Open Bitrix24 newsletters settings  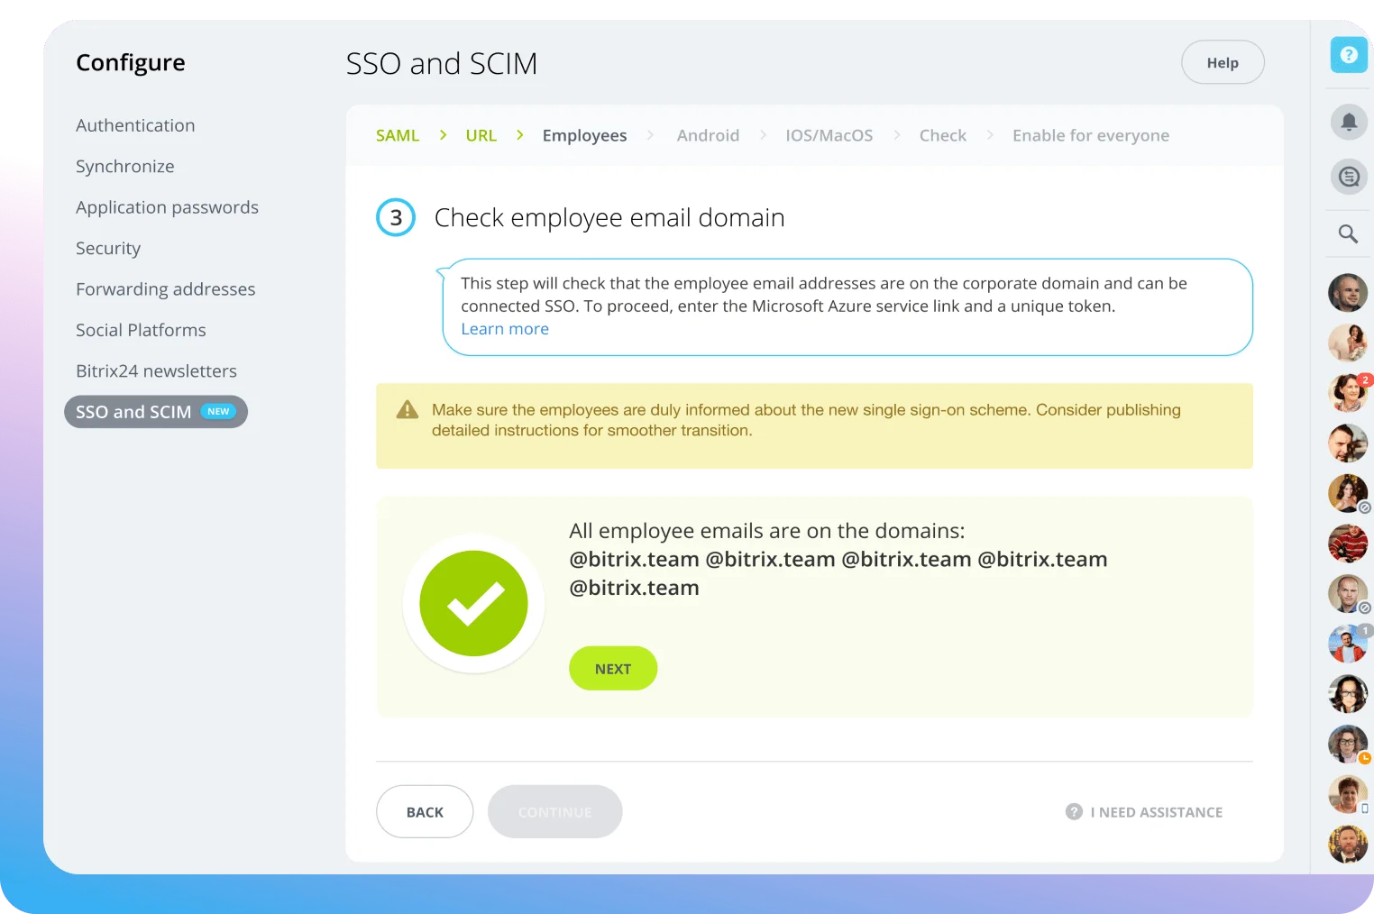156,371
